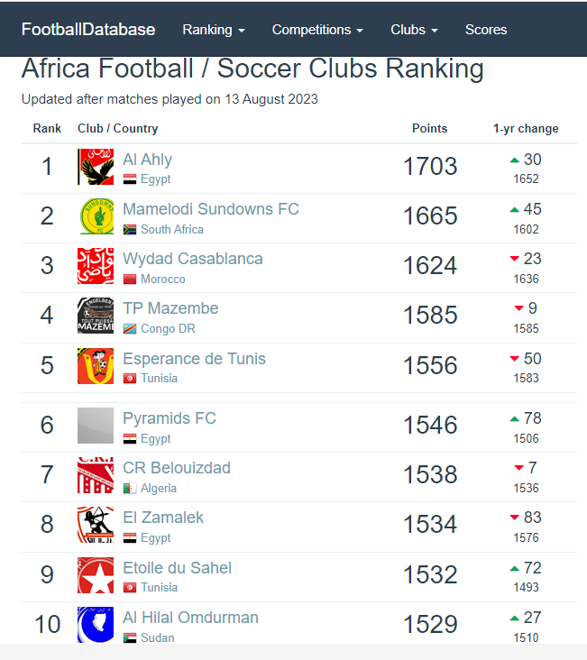This screenshot has width=587, height=660.
Task: Open the Mamelodi Sundowns FC link
Action: click(x=211, y=209)
